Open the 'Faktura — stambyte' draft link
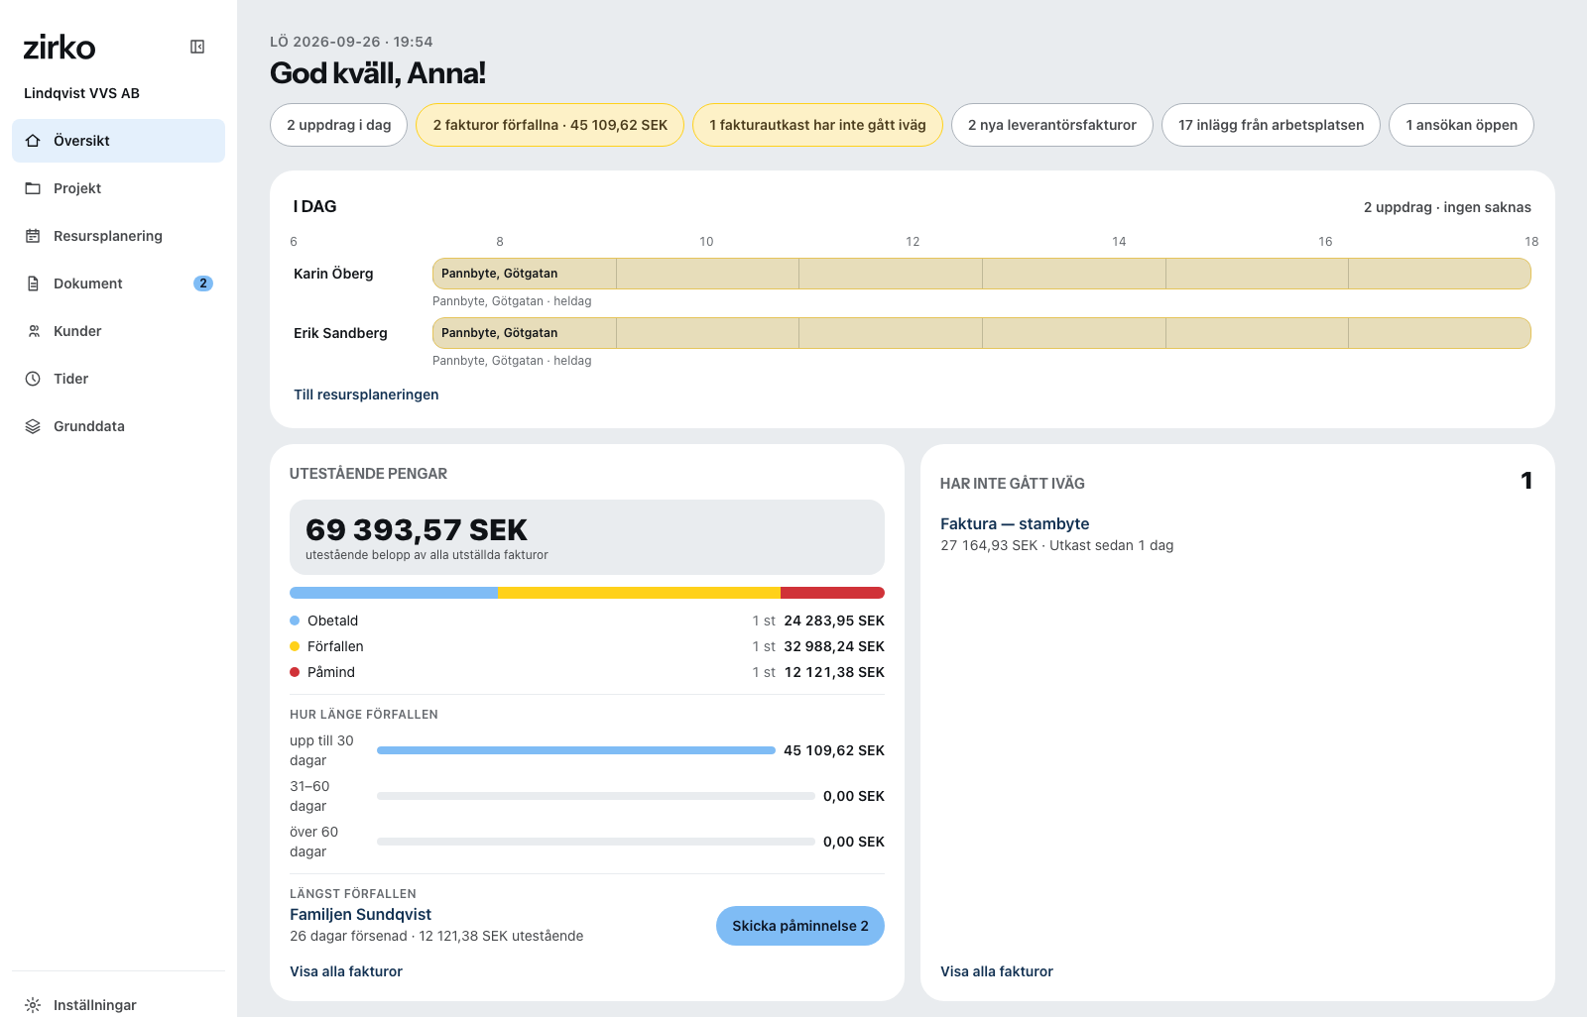Screen dimensions: 1587x1017 point(1015,524)
